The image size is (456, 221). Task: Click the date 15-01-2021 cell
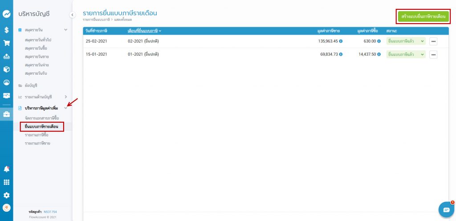coord(96,54)
